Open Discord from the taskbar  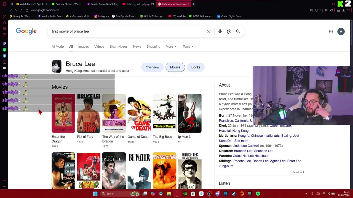[217, 194]
